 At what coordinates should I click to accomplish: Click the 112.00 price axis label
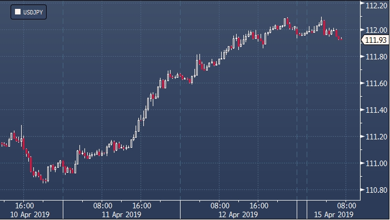point(376,30)
